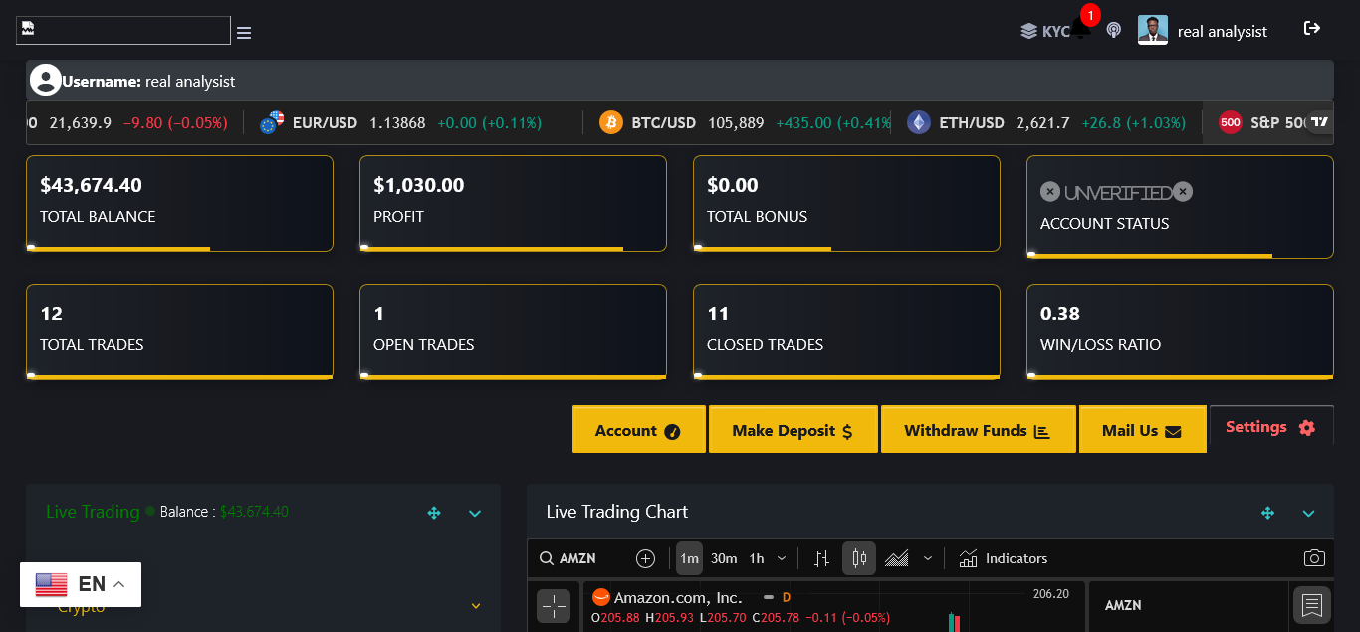This screenshot has height=632, width=1360.
Task: Select the ETH/USD ticker item
Action: pyautogui.click(x=1046, y=123)
